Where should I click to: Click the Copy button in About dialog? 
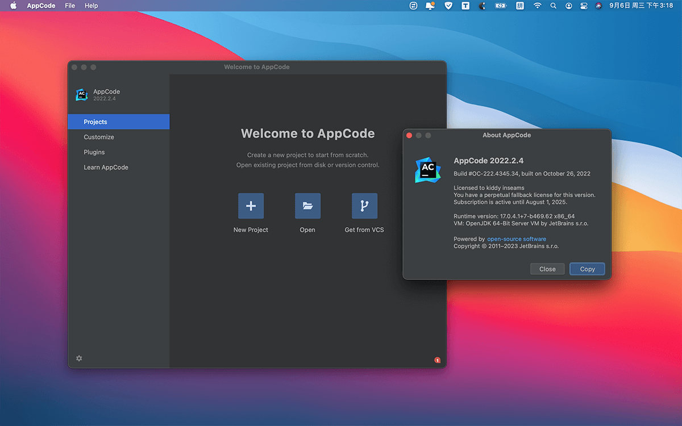[x=587, y=269]
